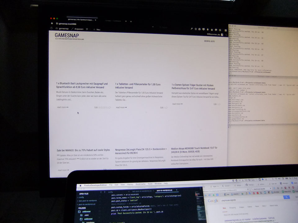Open the hamburger menu in Firefox toolbar
Viewport: 298px width, 223px height.
[x=224, y=29]
